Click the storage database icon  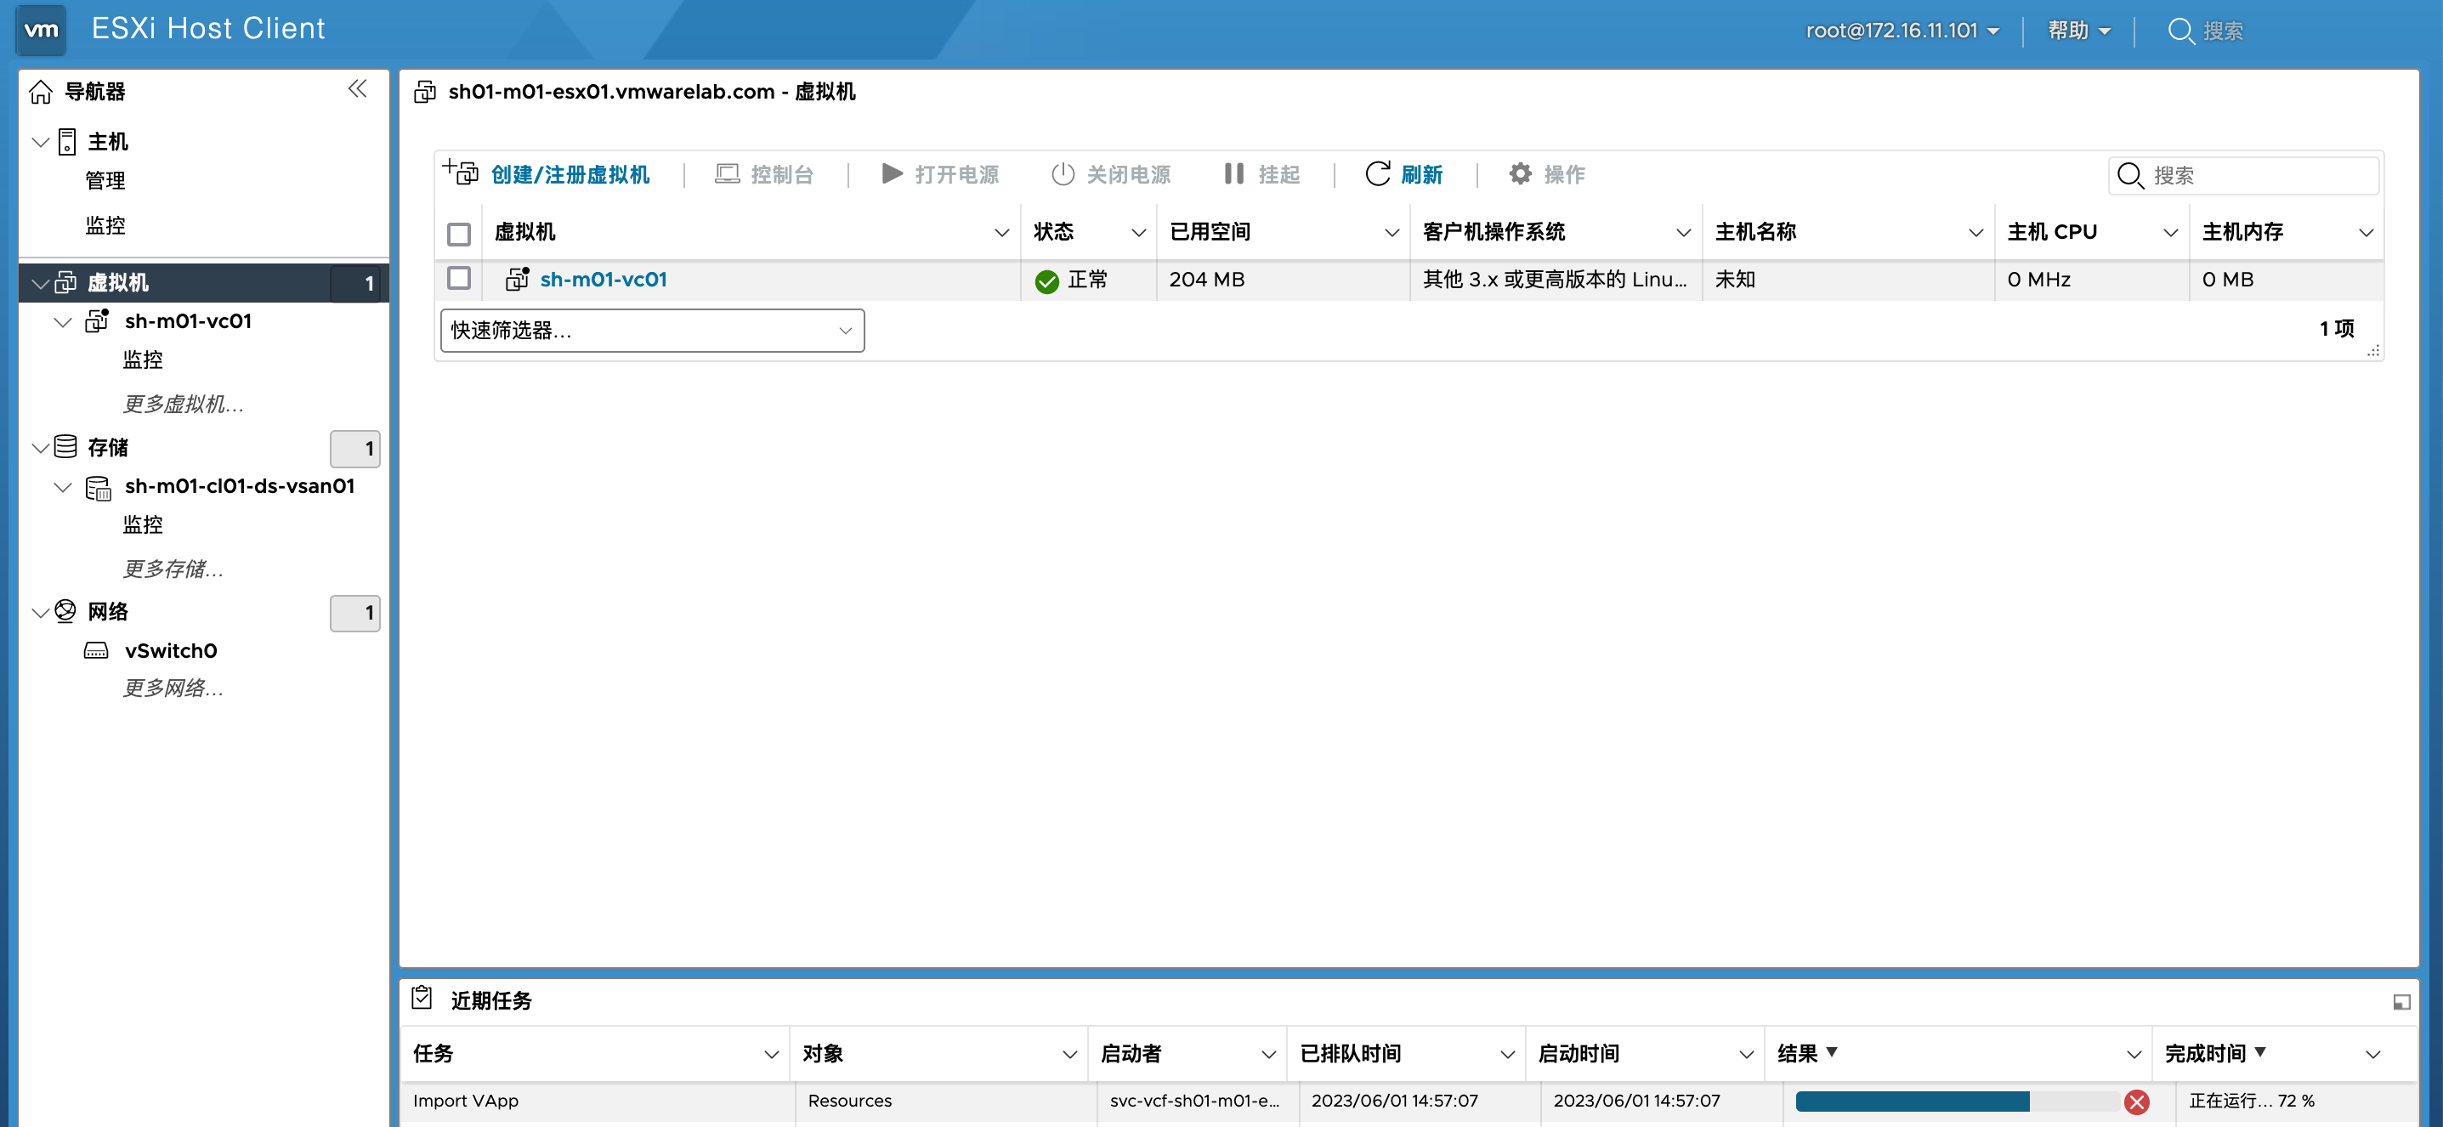click(x=65, y=446)
